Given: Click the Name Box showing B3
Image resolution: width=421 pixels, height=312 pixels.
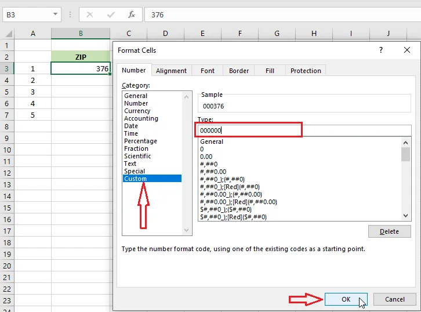Looking at the screenshot, I should [x=32, y=14].
